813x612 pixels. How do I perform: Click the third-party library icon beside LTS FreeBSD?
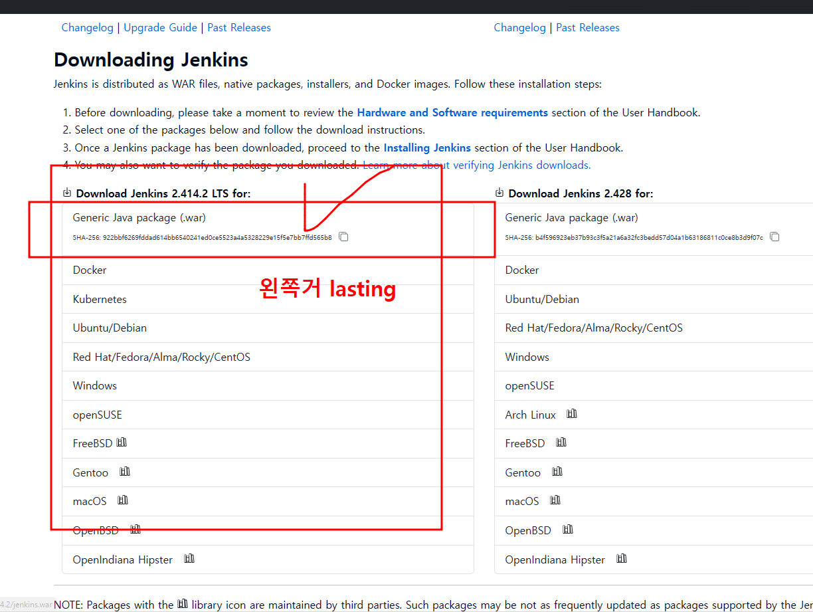[x=122, y=443]
